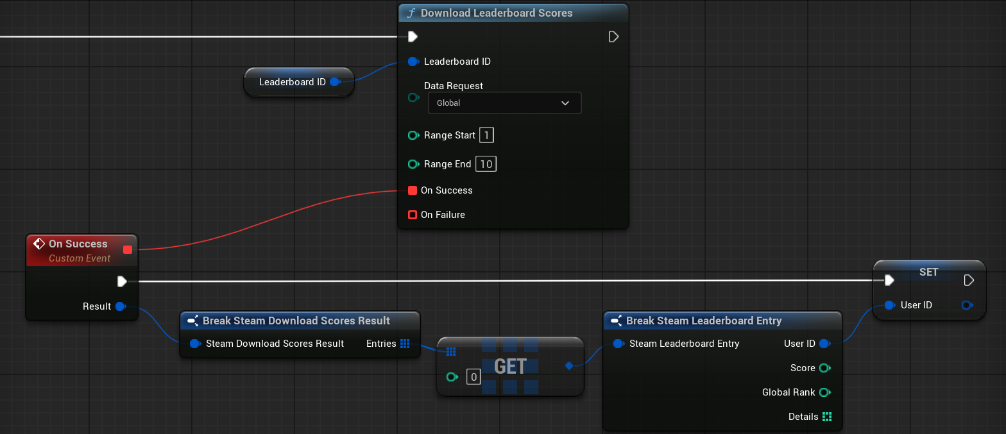Click the Score output pin
Viewport: 1006px width, 434px height.
click(x=825, y=368)
